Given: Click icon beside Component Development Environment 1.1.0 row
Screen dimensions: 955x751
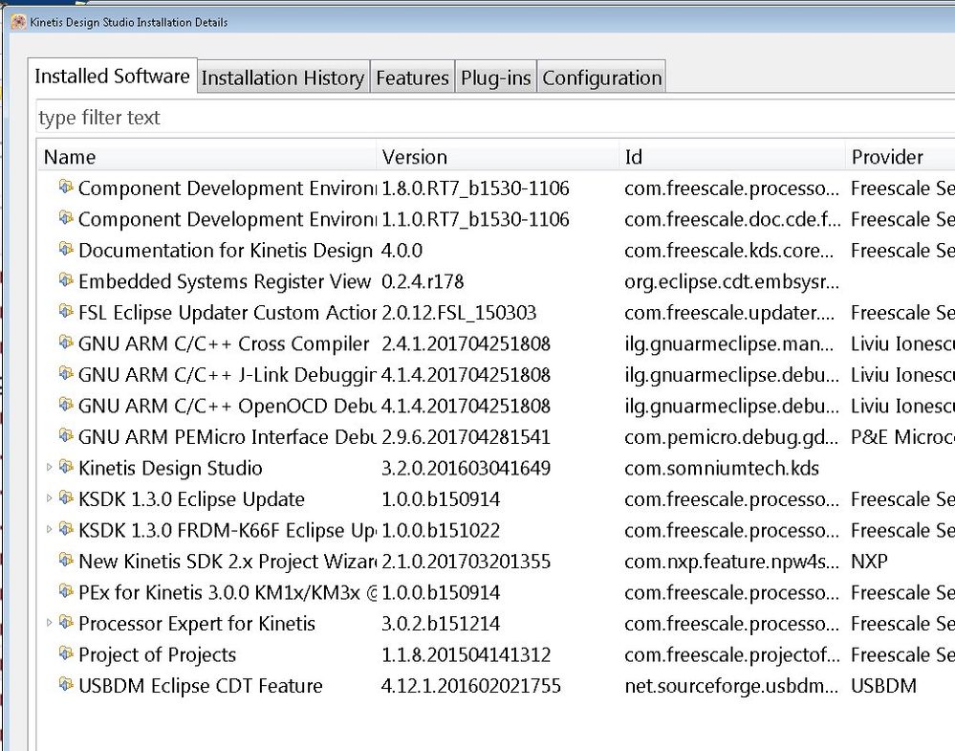Looking at the screenshot, I should [66, 217].
